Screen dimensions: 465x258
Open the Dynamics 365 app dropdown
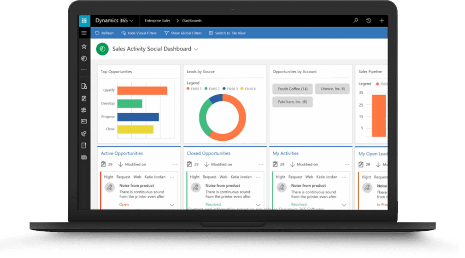[x=114, y=21]
